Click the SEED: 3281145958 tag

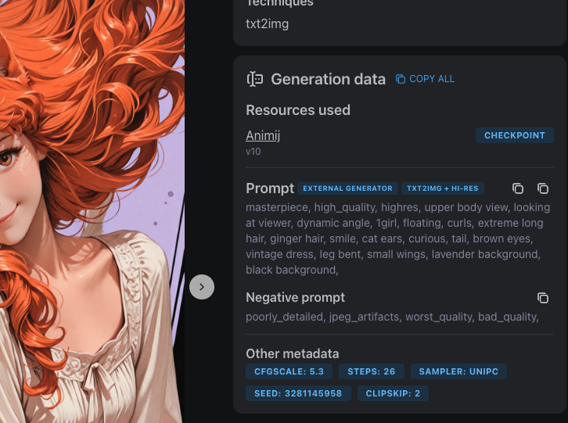click(x=298, y=393)
